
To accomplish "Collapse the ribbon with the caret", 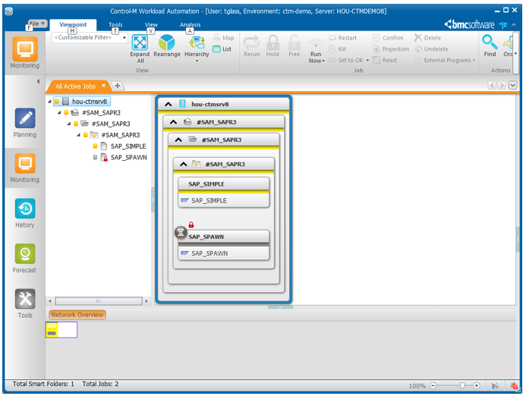I will tap(514, 25).
